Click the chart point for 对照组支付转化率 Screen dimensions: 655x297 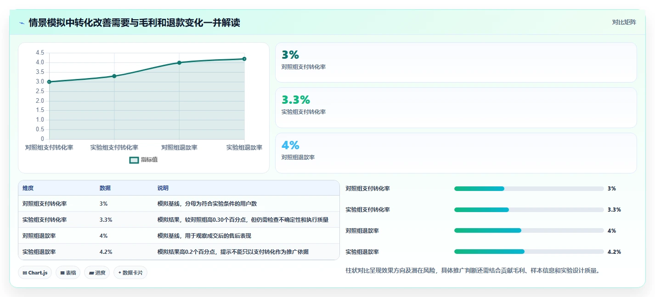coord(49,82)
